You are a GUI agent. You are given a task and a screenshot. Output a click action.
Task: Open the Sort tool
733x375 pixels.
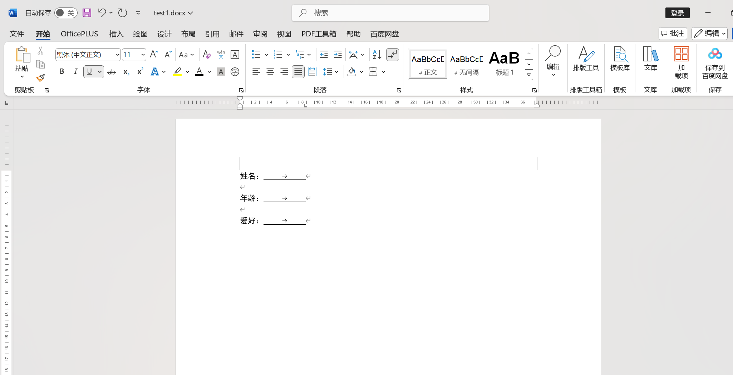point(377,55)
